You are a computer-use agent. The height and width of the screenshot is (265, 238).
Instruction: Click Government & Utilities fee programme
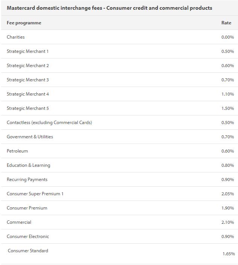coord(30,137)
